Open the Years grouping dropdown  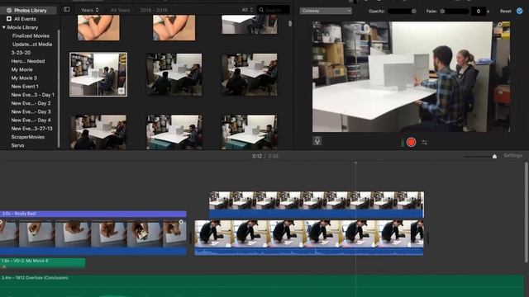(x=90, y=10)
